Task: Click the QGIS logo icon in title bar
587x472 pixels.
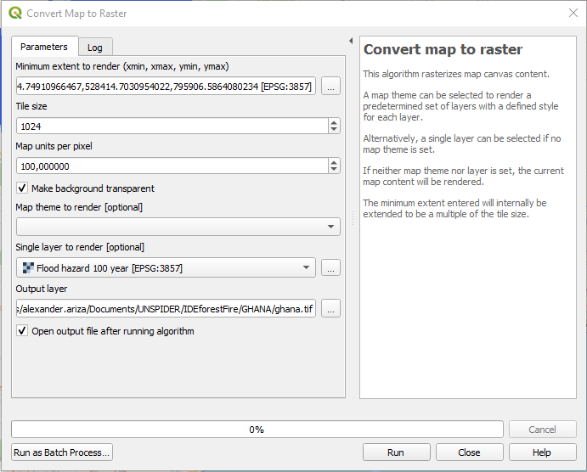Action: (14, 14)
